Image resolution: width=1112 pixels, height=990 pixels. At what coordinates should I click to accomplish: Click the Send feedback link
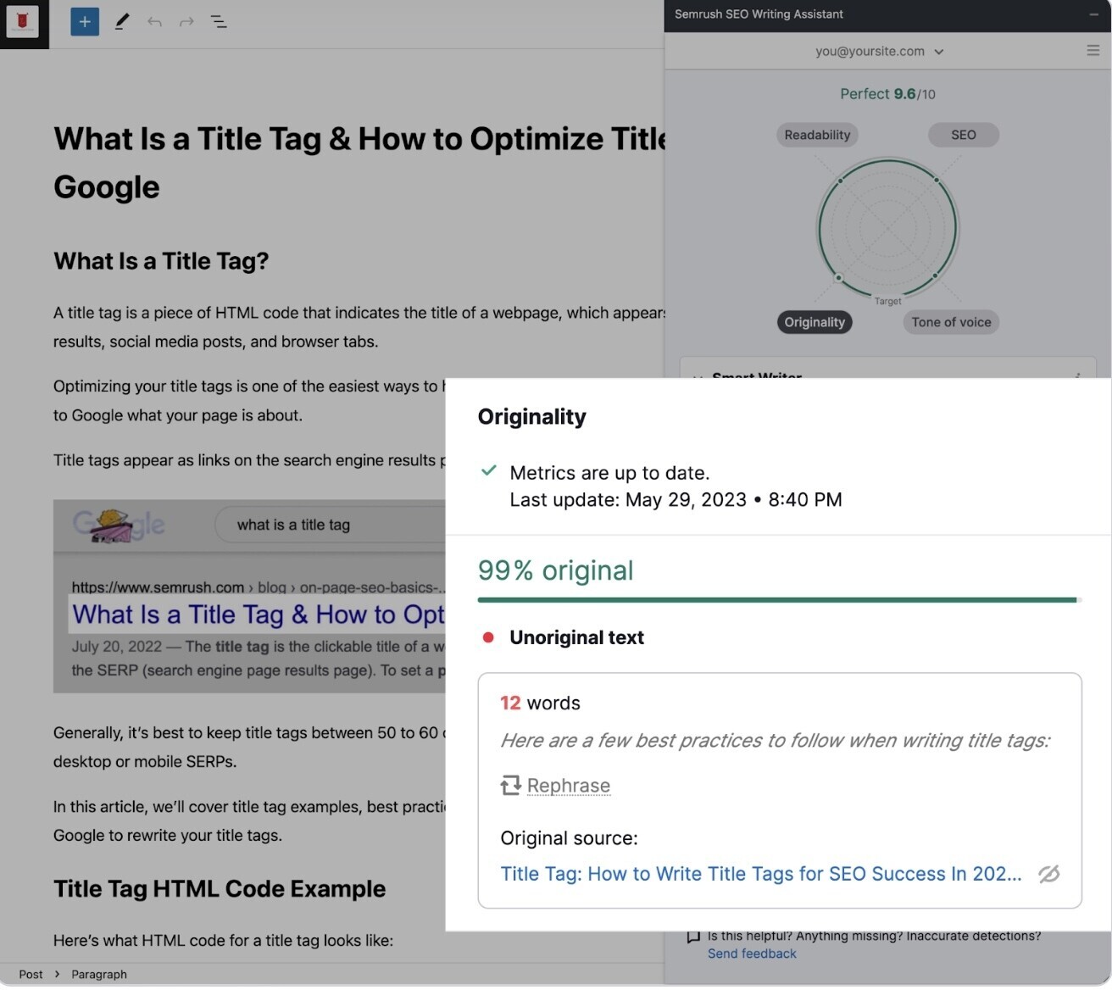pyautogui.click(x=751, y=954)
